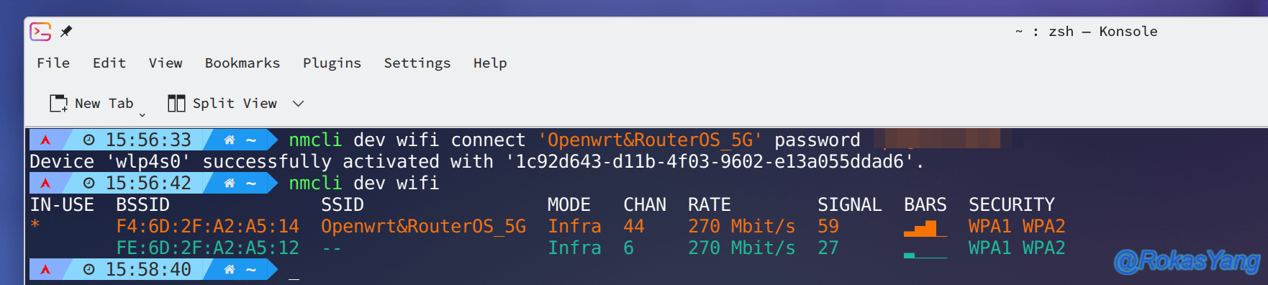Click the New Tab button label
This screenshot has width=1268, height=285.
(104, 104)
